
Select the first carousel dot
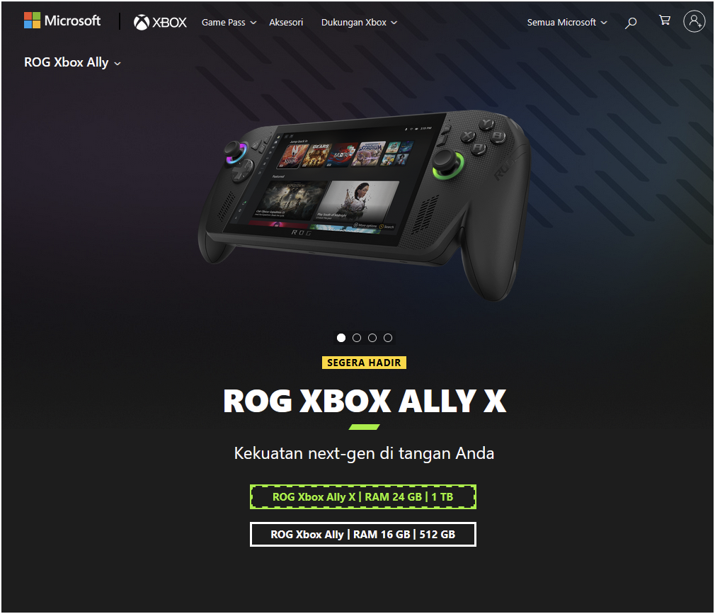(341, 338)
